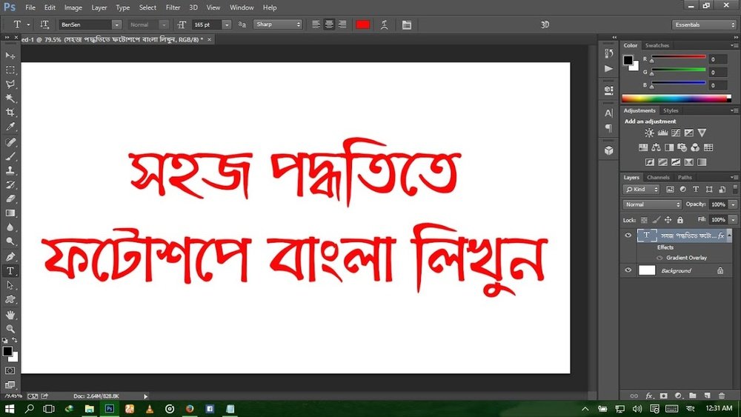Click the Levels adjustment icon

coord(662,133)
